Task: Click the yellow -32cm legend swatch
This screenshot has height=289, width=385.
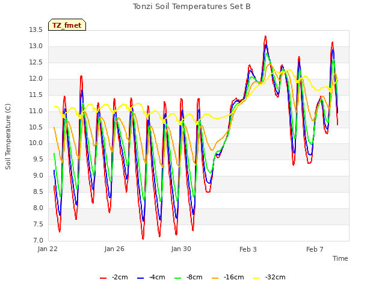Action: (256, 278)
